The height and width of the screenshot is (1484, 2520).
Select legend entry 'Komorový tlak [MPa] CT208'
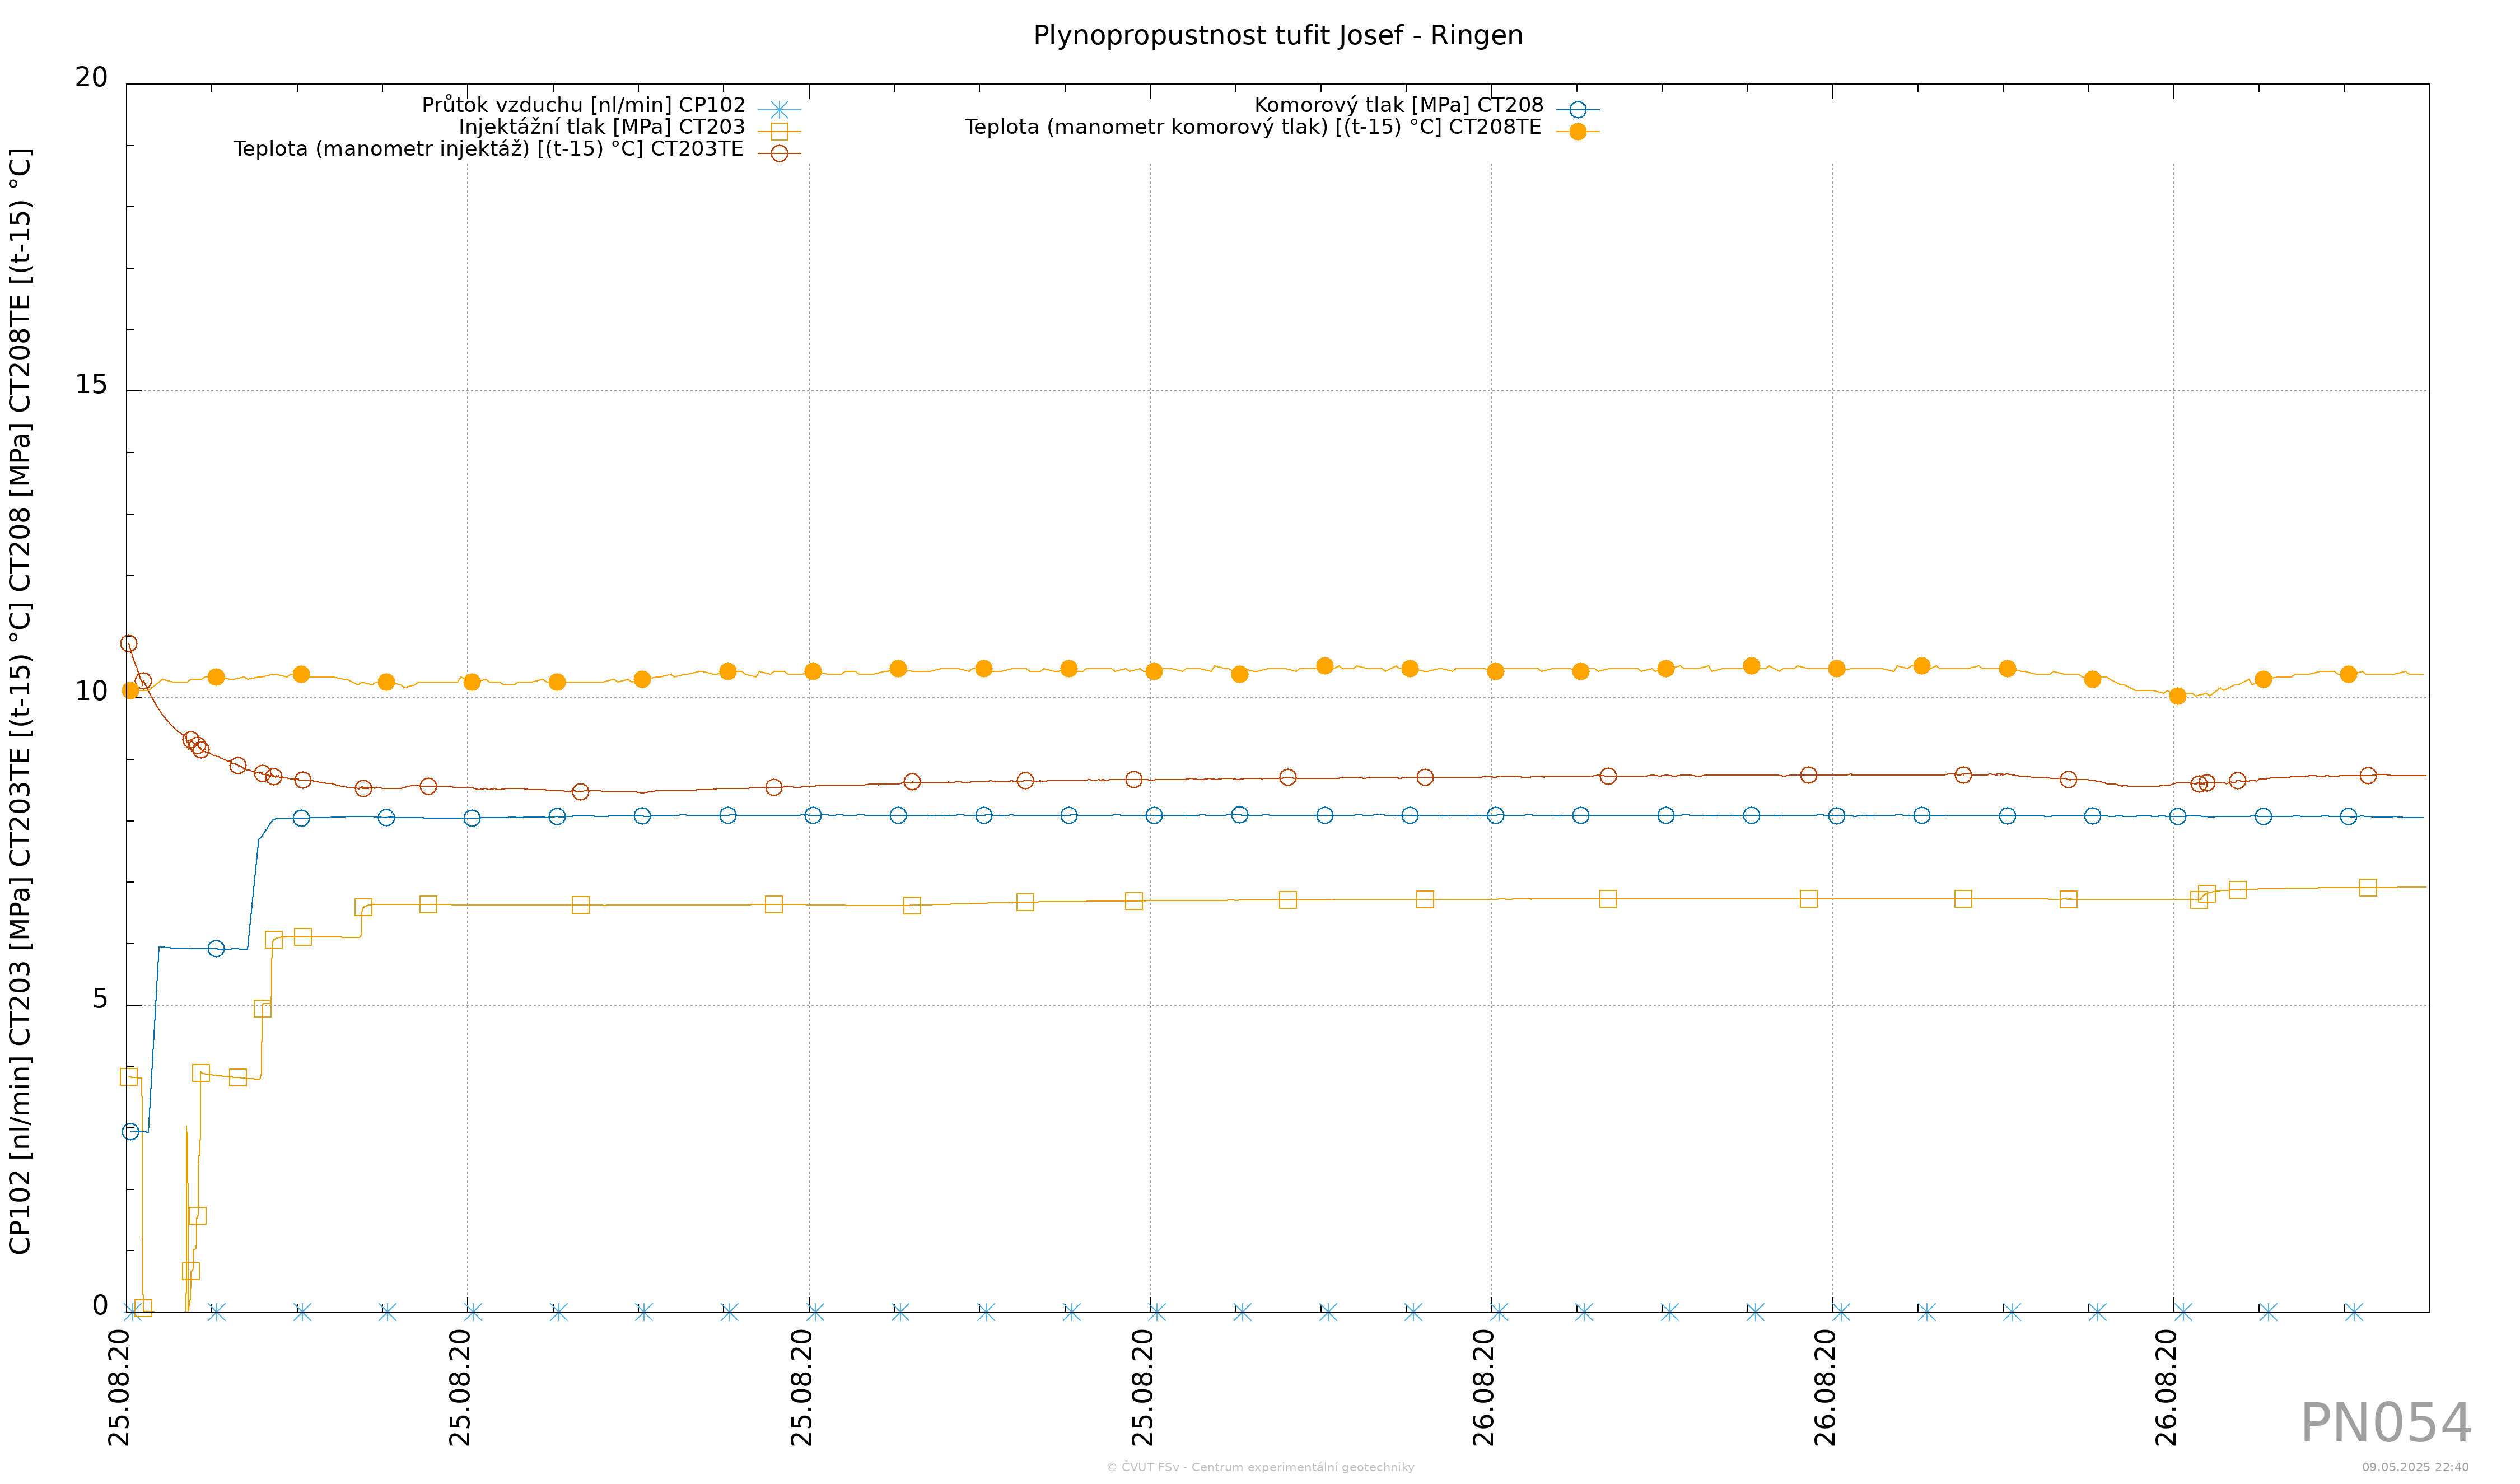1398,105
